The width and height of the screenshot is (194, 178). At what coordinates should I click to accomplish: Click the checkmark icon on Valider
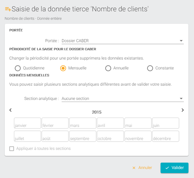tap(167, 168)
